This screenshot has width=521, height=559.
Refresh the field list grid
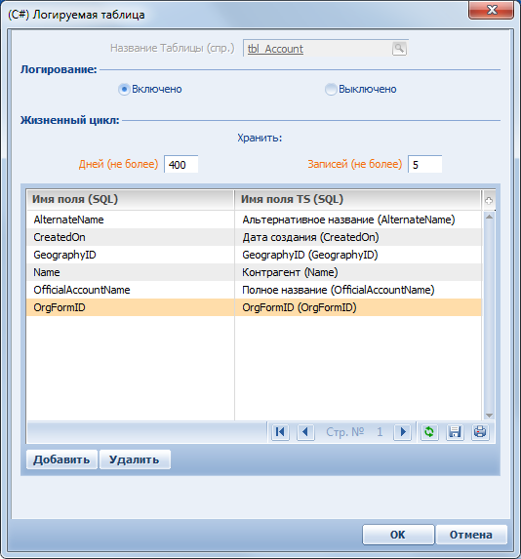point(429,432)
